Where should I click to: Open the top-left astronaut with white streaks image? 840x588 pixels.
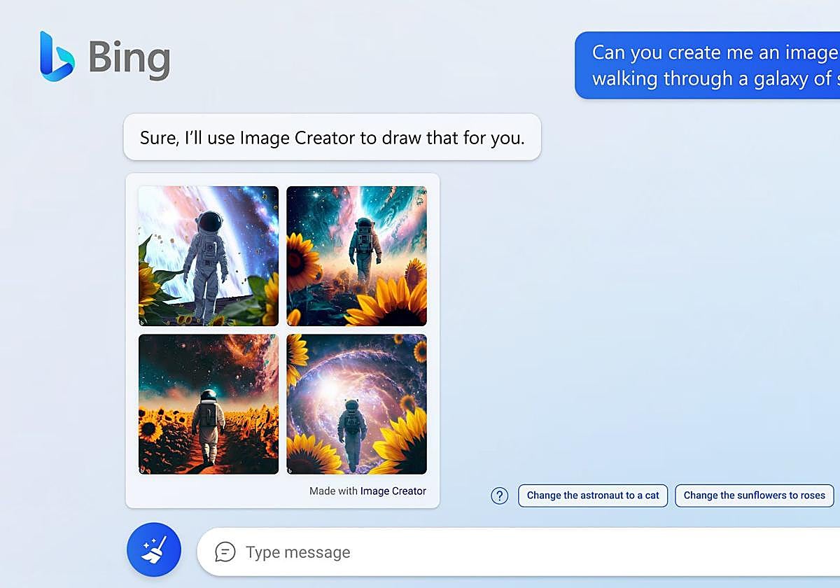click(x=209, y=255)
